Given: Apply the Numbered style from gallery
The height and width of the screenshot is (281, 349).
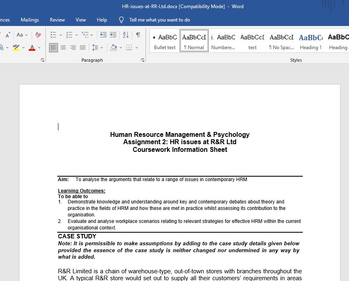Looking at the screenshot, I should 223,41.
